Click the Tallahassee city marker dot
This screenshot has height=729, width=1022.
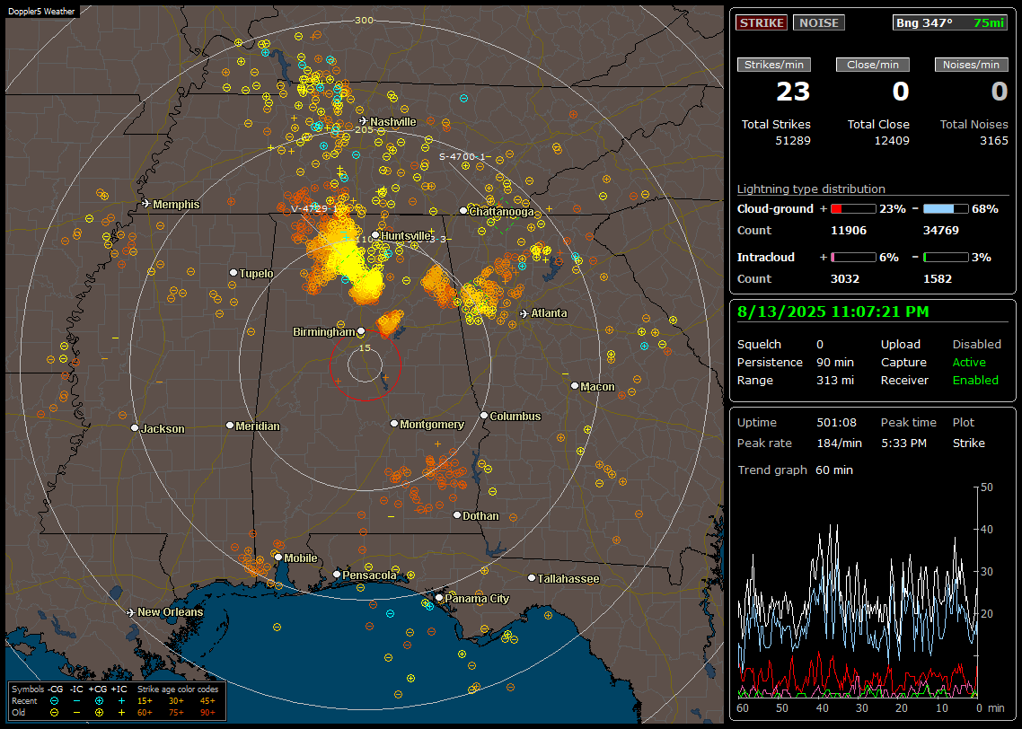tap(532, 578)
